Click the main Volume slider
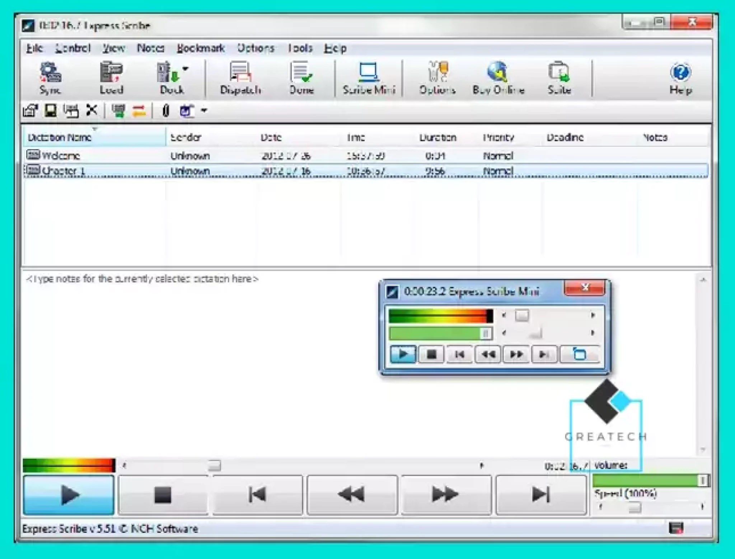The width and height of the screenshot is (735, 559). pos(651,480)
